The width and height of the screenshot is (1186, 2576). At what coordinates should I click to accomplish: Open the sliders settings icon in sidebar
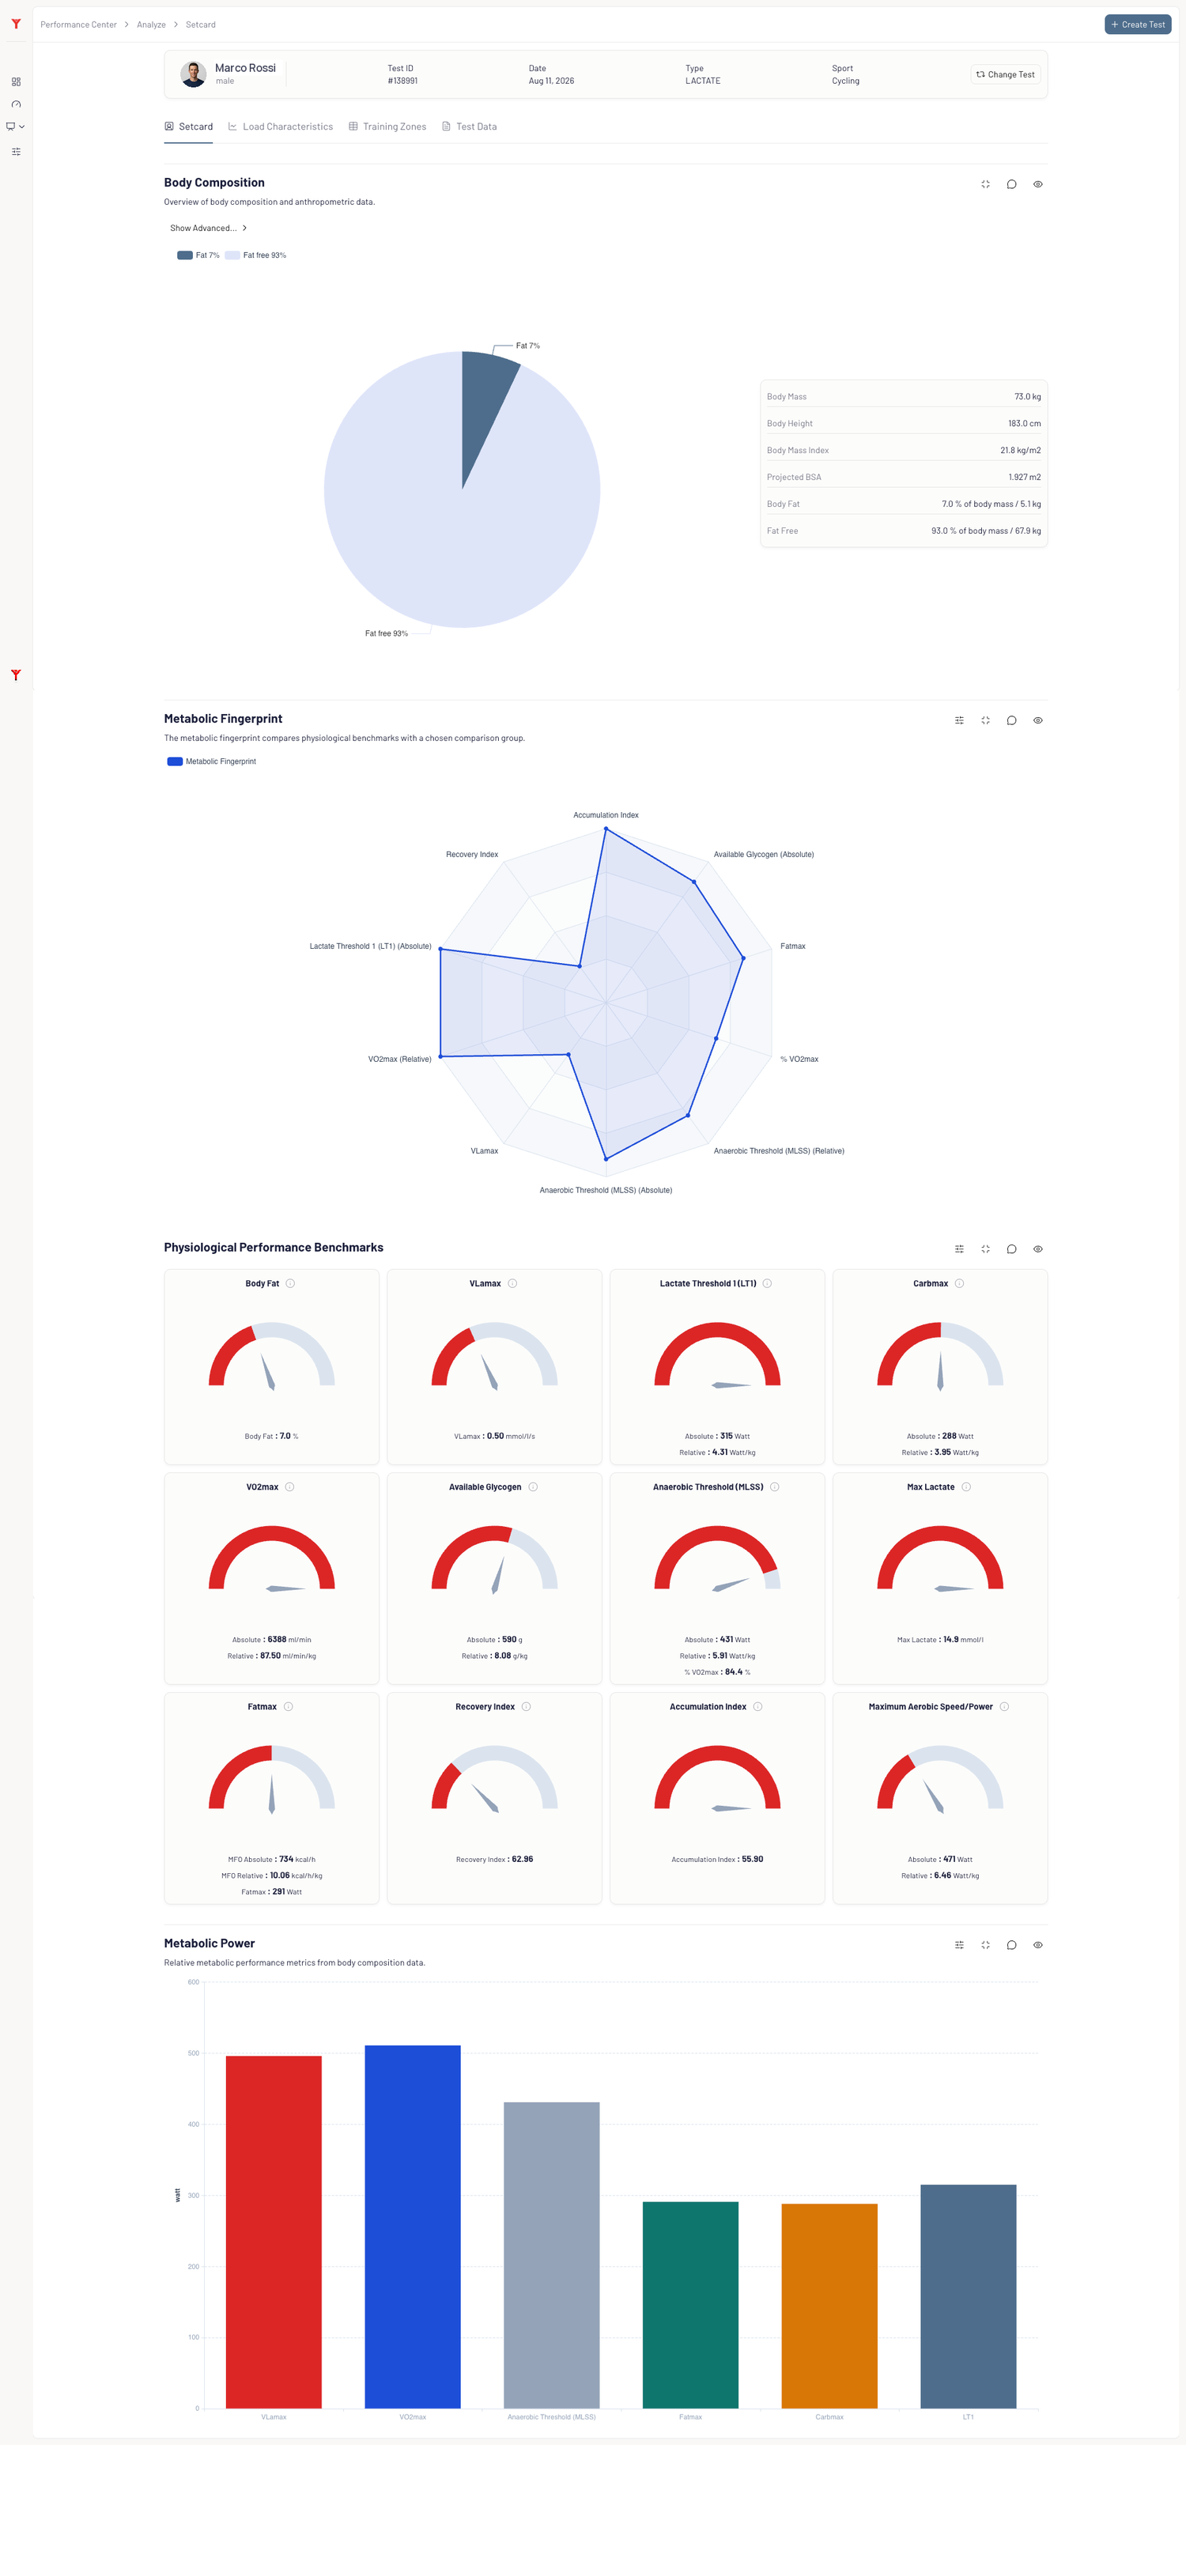[16, 152]
